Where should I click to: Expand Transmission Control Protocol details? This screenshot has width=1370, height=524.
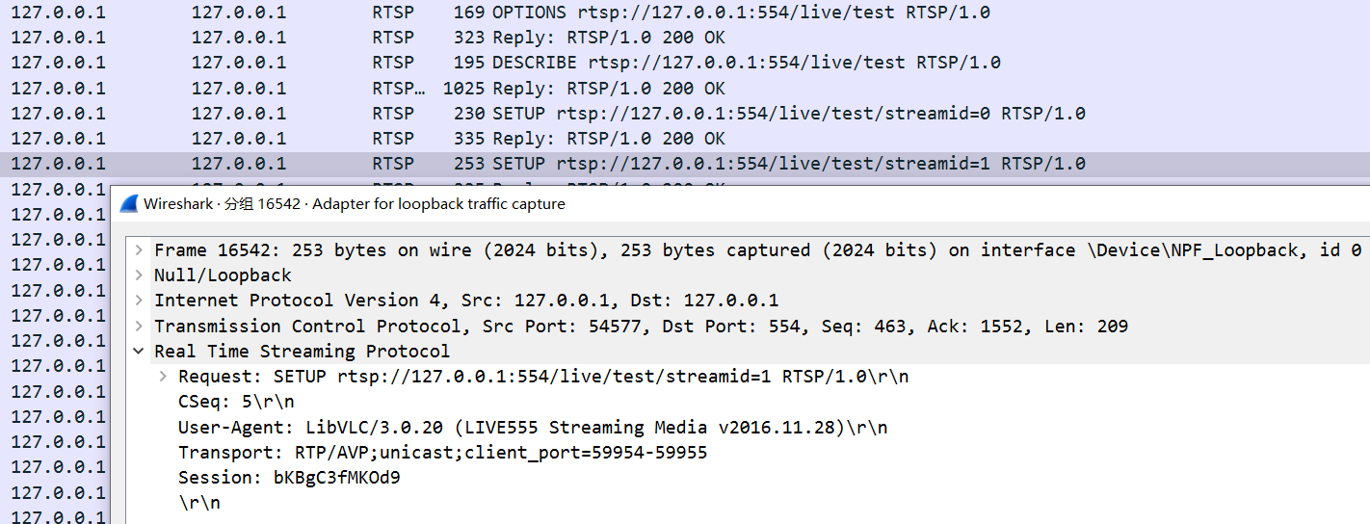(x=140, y=326)
